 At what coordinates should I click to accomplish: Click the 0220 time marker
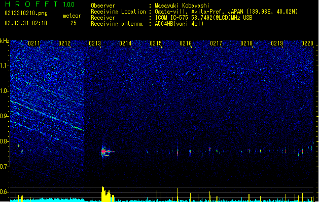(307, 43)
